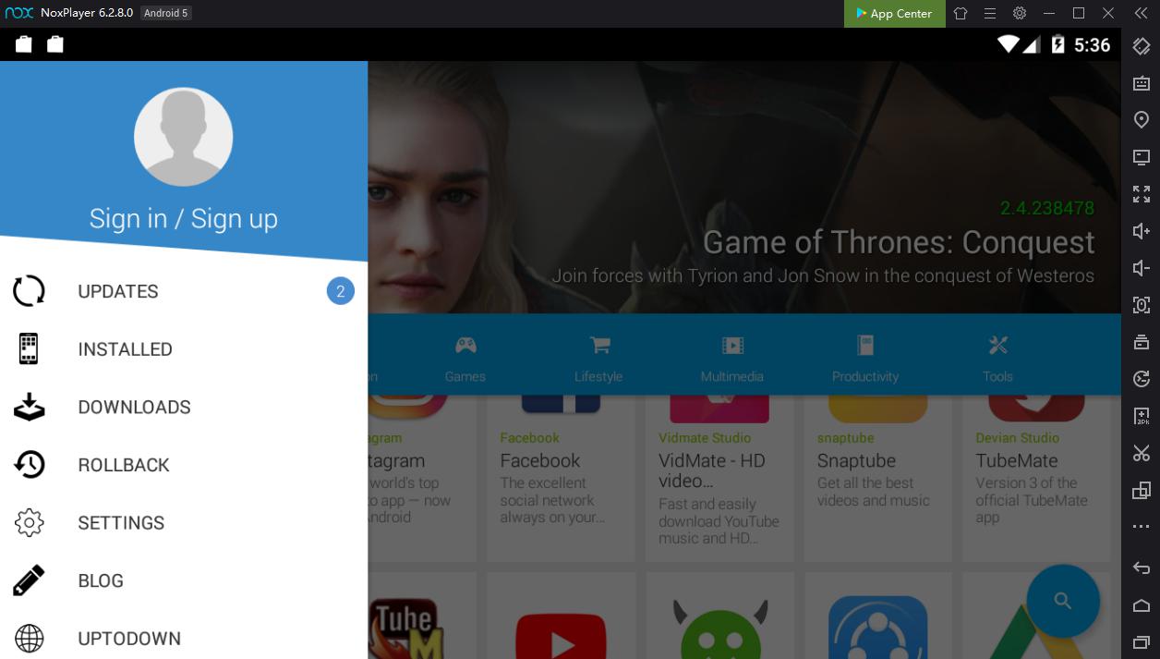The image size is (1160, 659).
Task: Click NoxPlayer volume up icon in sidebar
Action: [x=1142, y=231]
